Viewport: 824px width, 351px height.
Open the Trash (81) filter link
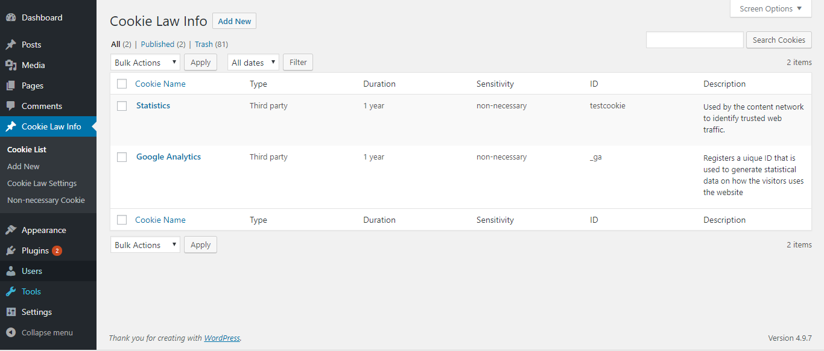pos(211,44)
